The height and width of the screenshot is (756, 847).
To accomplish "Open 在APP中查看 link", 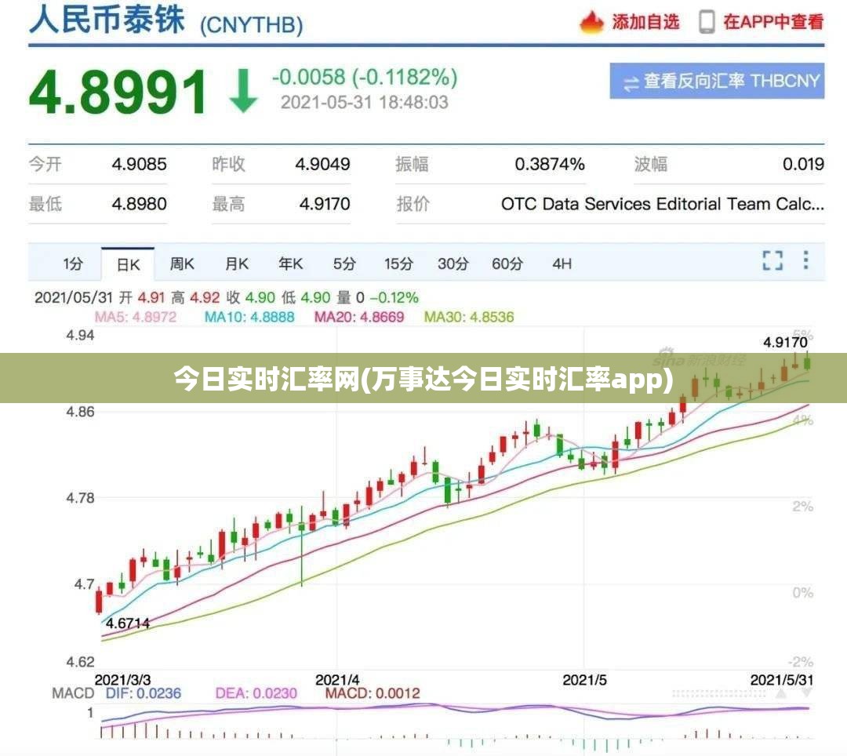I will point(773,22).
